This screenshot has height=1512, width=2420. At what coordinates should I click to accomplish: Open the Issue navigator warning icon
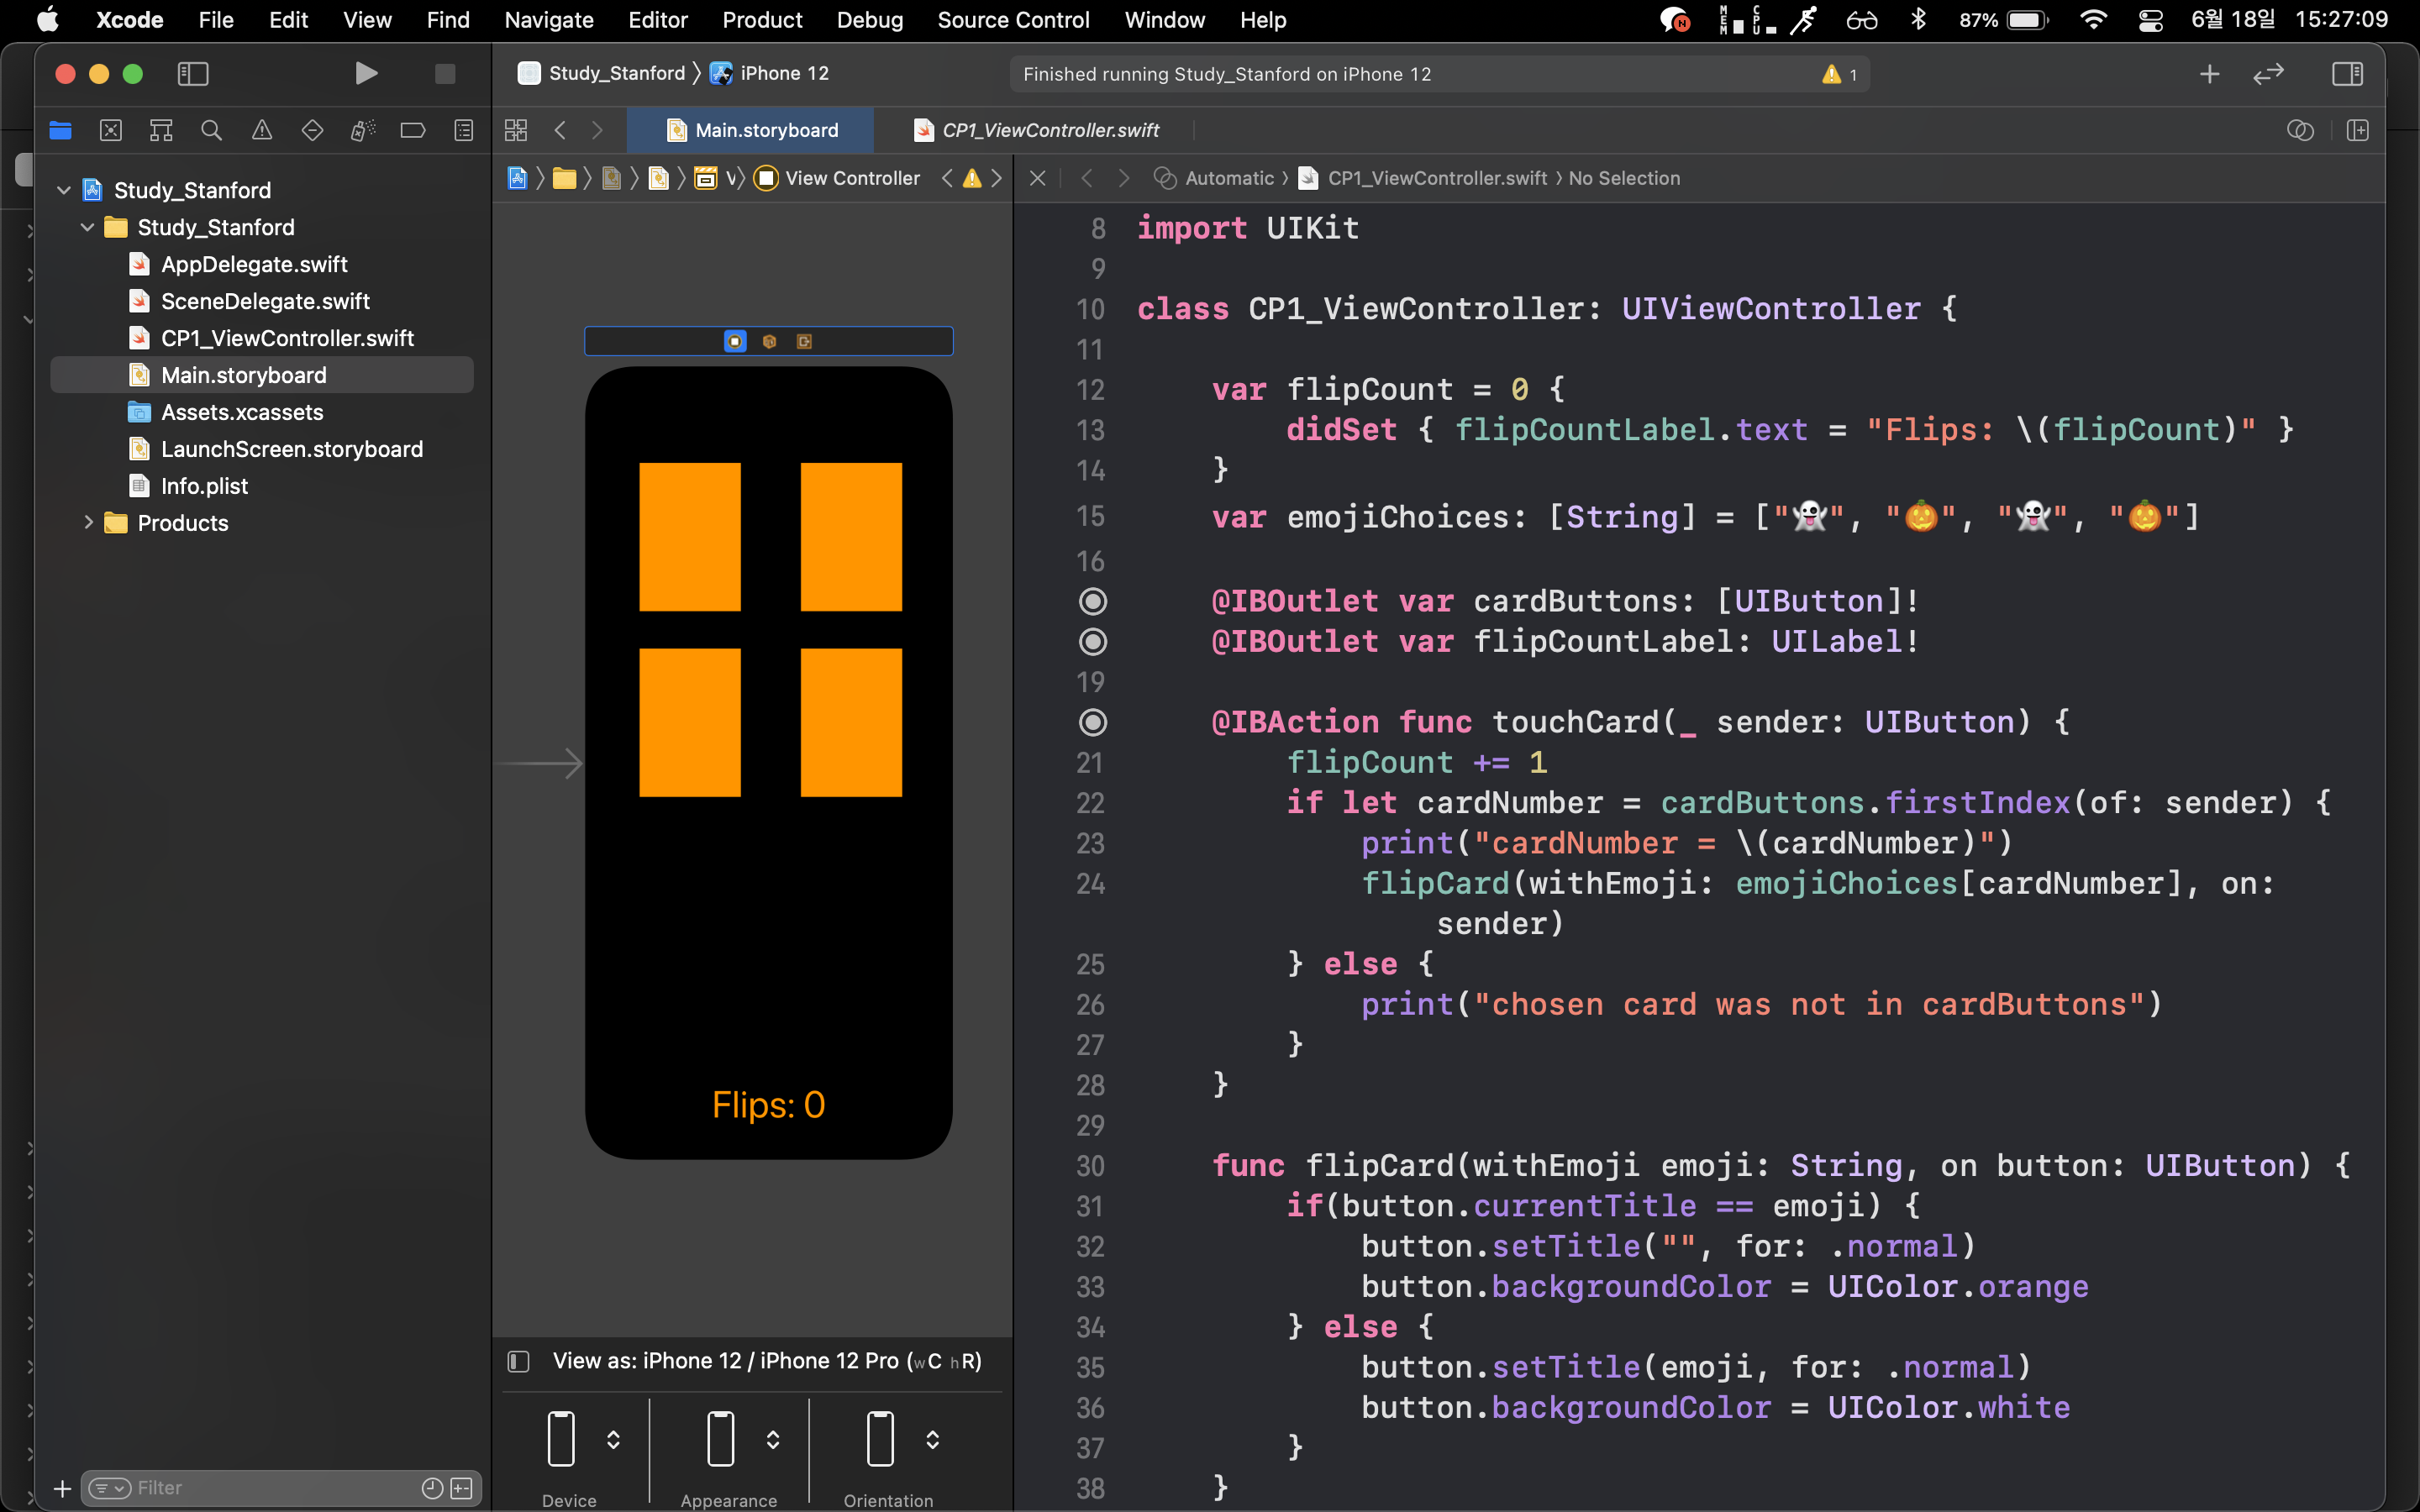(x=262, y=130)
